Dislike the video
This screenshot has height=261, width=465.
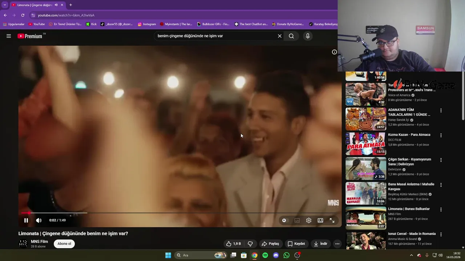[250, 244]
